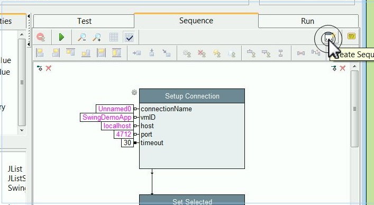The image size is (374, 205).
Task: Click the gear with plus toolbar icon
Action: click(x=187, y=53)
